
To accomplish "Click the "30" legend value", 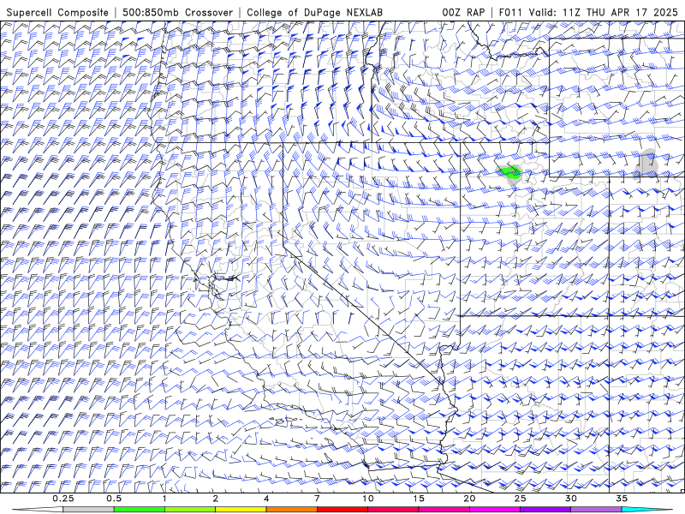I will (x=570, y=499).
